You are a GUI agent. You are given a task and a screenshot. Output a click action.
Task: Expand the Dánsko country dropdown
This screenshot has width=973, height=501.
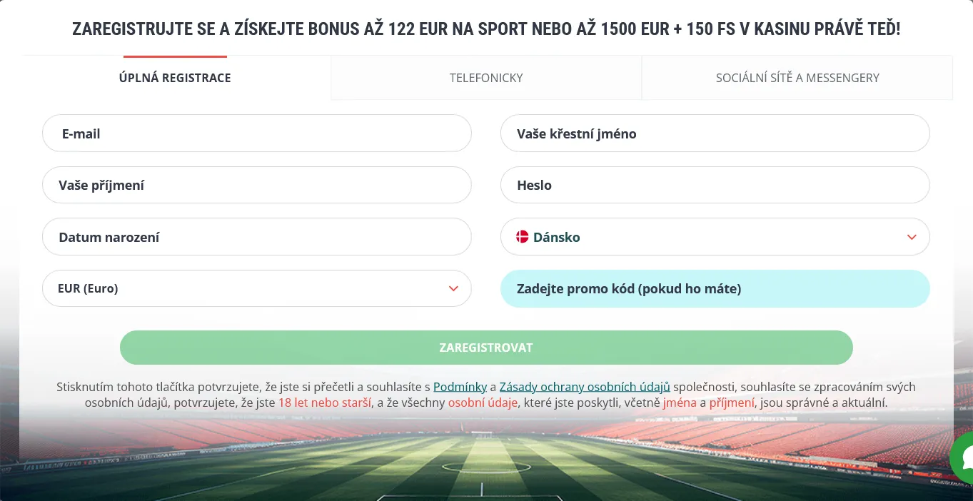(x=715, y=236)
